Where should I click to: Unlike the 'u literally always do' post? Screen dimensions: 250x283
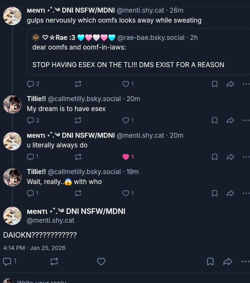(126, 157)
